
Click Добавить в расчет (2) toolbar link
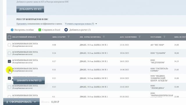point(80,30)
